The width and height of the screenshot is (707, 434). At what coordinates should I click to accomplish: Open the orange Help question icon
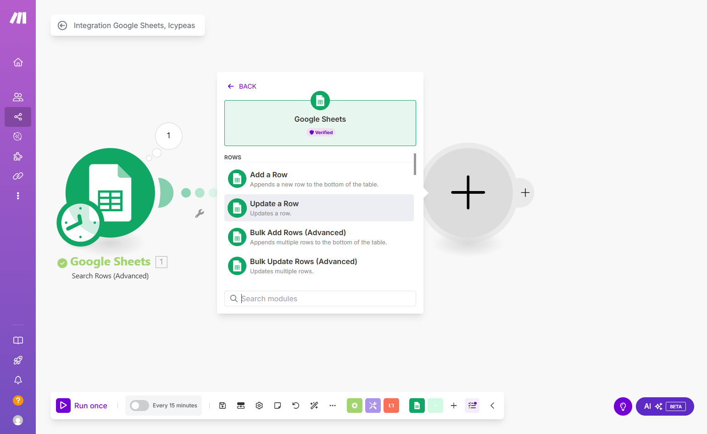pyautogui.click(x=18, y=400)
